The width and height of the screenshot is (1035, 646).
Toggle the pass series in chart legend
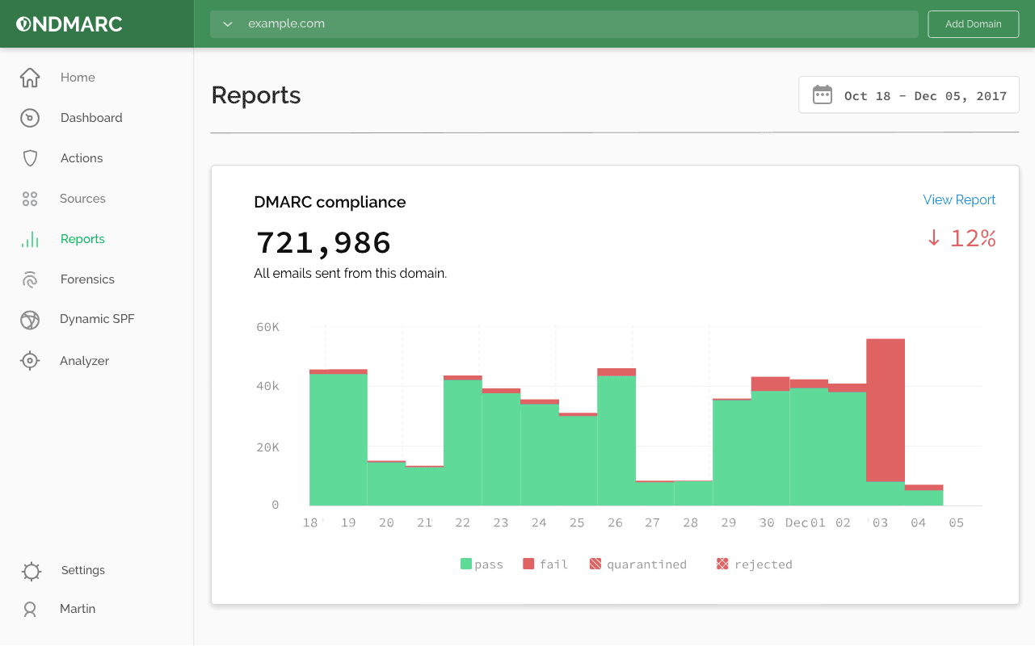tap(482, 564)
